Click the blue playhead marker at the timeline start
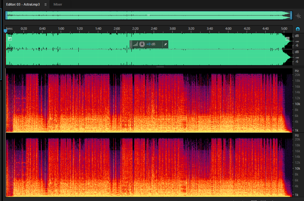The height and width of the screenshot is (201, 304). tap(6, 31)
